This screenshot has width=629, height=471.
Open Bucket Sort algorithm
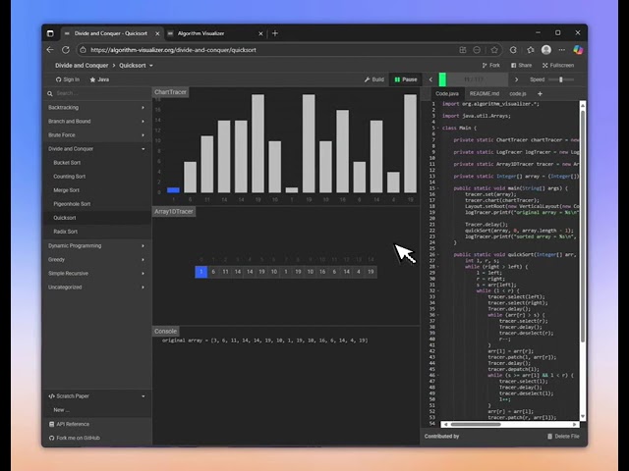(96, 163)
